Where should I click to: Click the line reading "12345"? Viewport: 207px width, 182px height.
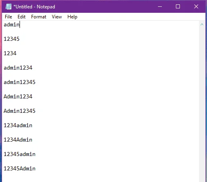pos(12,39)
